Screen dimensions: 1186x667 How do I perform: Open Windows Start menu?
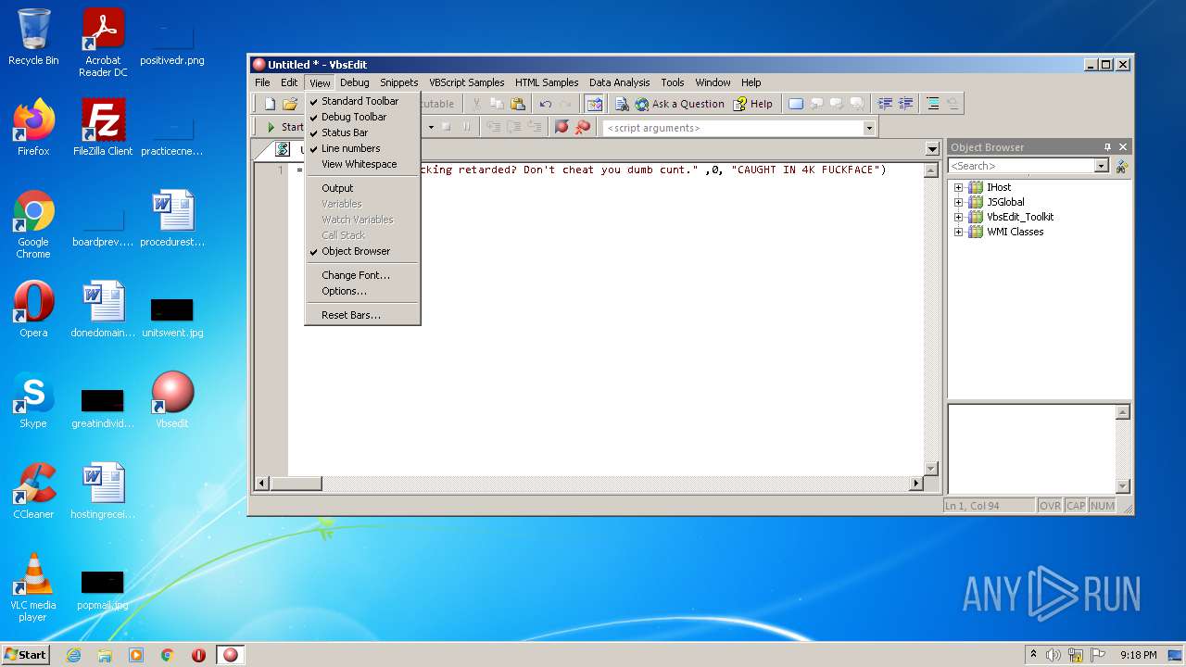click(x=26, y=655)
